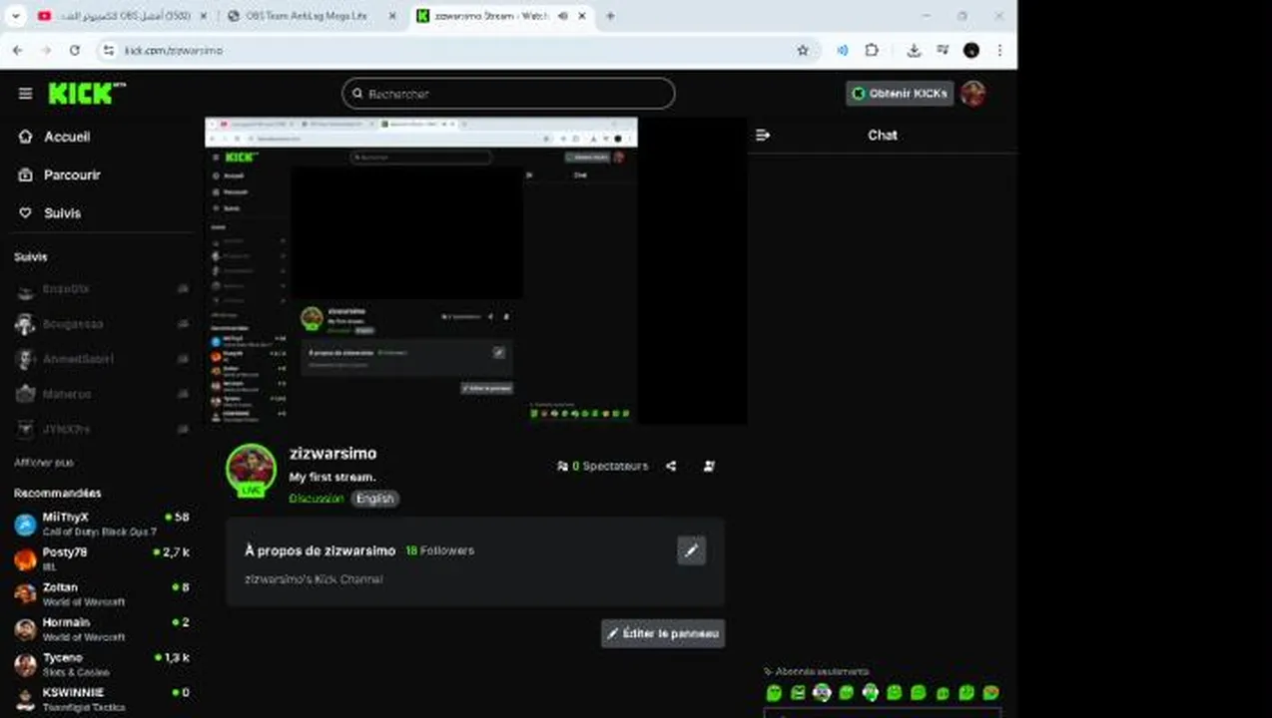Open Chrome three-dot menu
The height and width of the screenshot is (718, 1272).
[x=999, y=50]
